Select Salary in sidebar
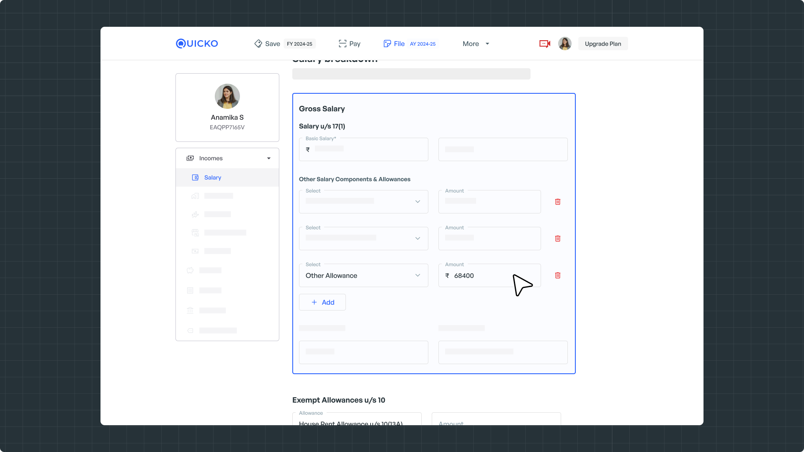 [x=213, y=177]
